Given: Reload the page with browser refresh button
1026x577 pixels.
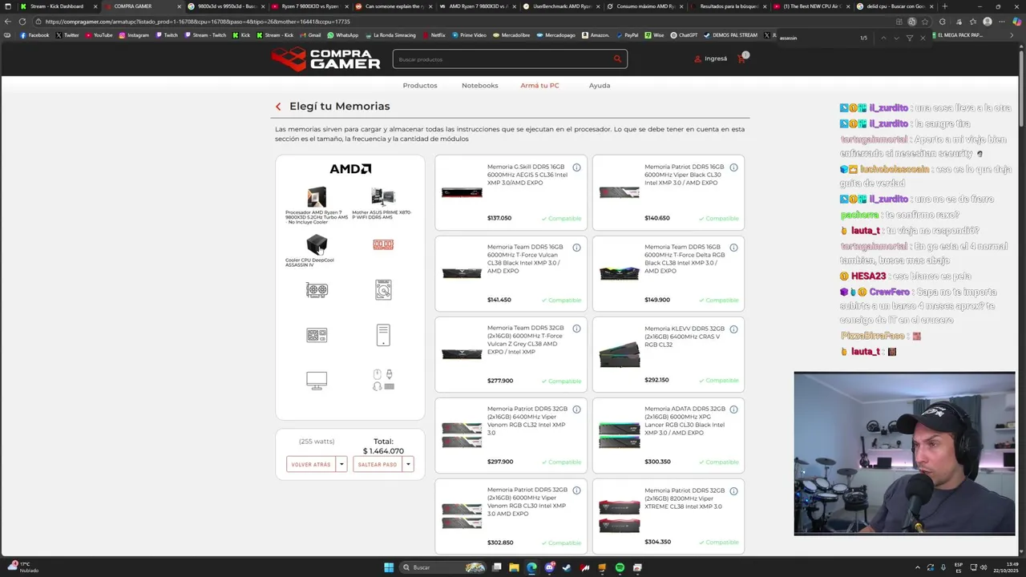Looking at the screenshot, I should pos(22,22).
